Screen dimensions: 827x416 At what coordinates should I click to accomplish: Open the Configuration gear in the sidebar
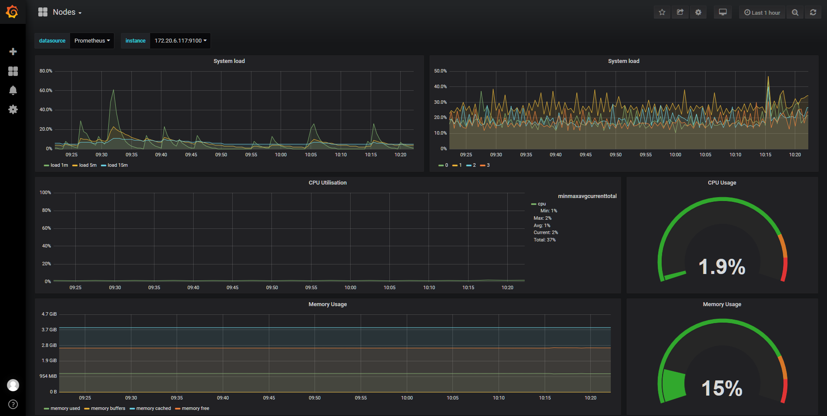[13, 109]
